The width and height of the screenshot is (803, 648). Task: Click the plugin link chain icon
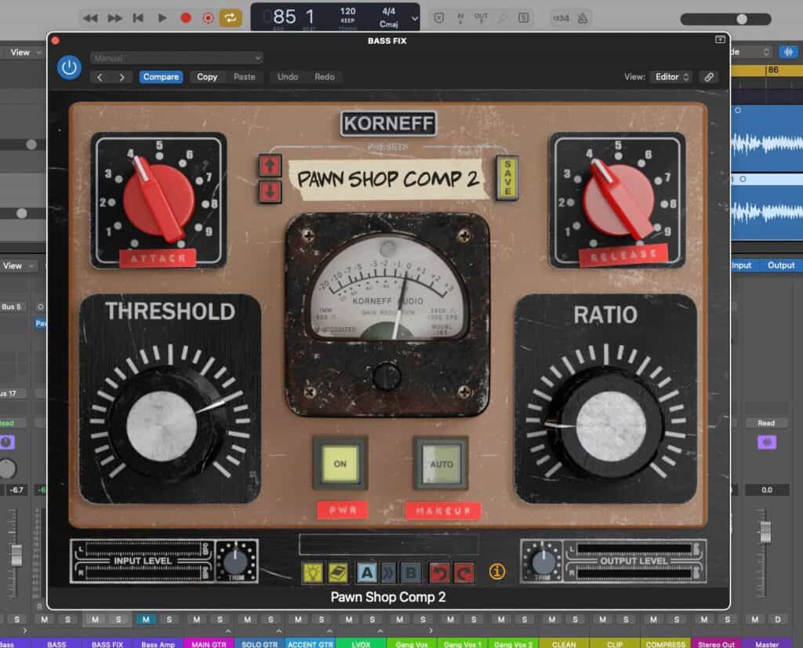[x=709, y=77]
